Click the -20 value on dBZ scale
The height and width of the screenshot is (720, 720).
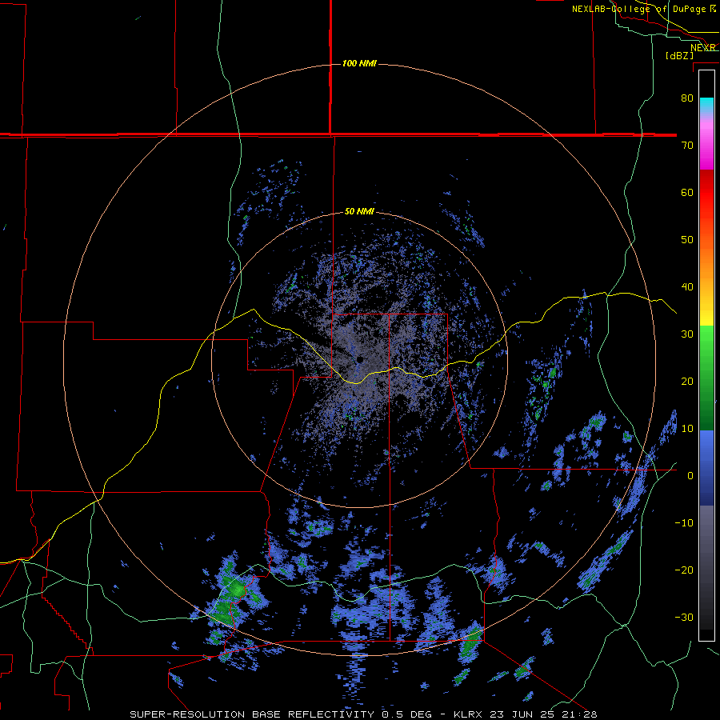tap(684, 570)
